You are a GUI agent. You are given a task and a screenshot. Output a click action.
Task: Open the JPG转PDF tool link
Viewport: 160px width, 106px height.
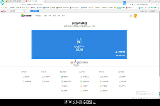click(104, 91)
